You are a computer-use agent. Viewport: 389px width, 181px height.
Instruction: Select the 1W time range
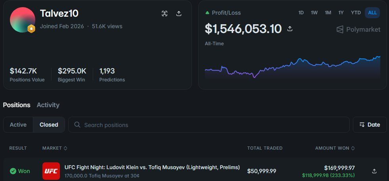pyautogui.click(x=314, y=13)
